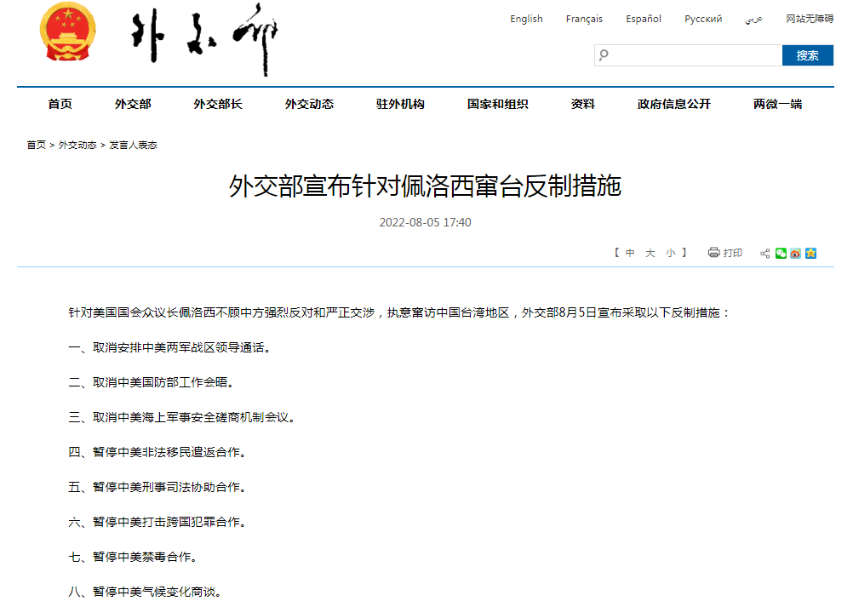Open the 首页 navigation item

coord(60,104)
